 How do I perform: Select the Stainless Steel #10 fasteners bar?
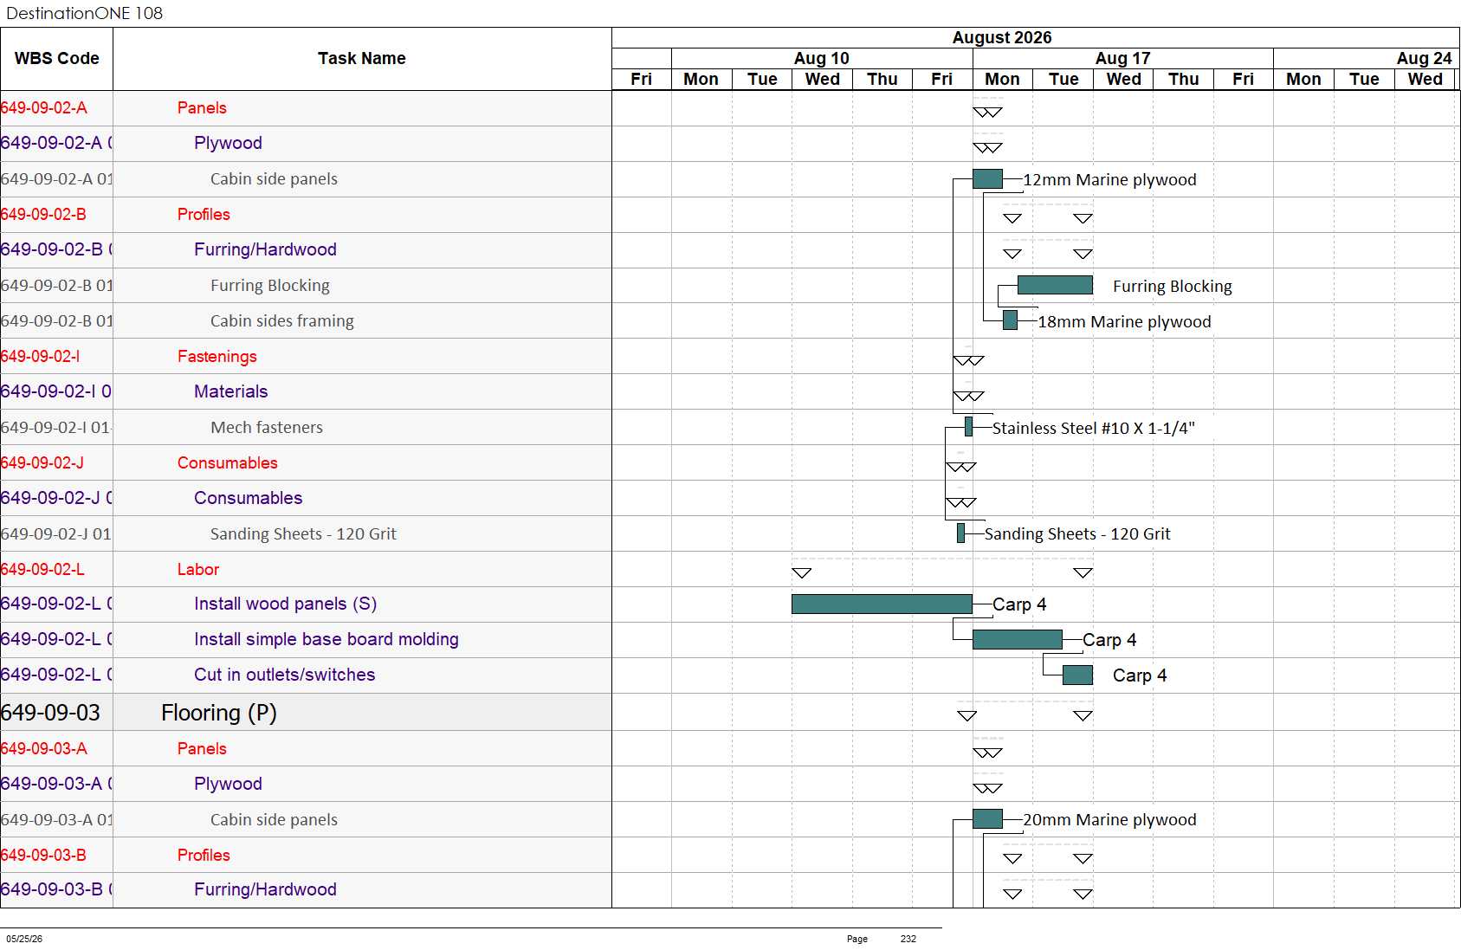[x=968, y=427]
